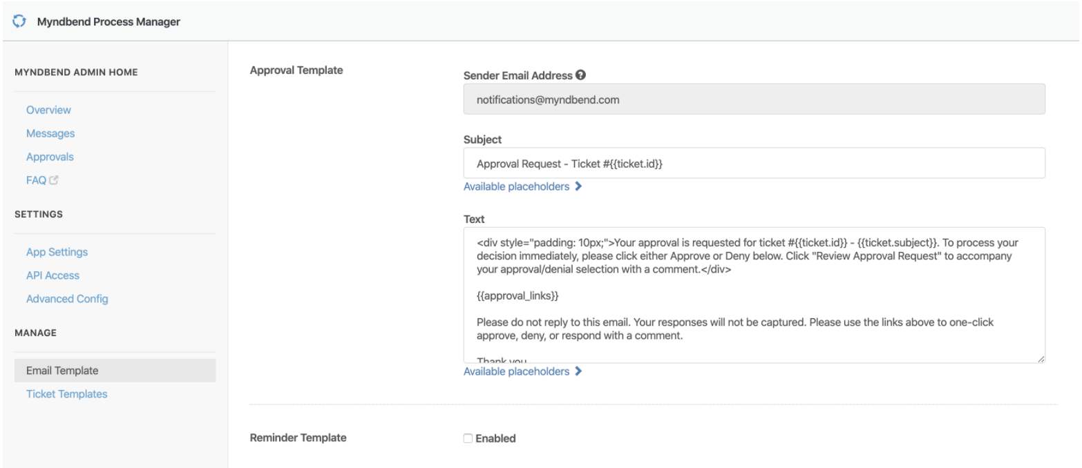
Task: Click the resize grip of the Text area
Action: [1040, 358]
